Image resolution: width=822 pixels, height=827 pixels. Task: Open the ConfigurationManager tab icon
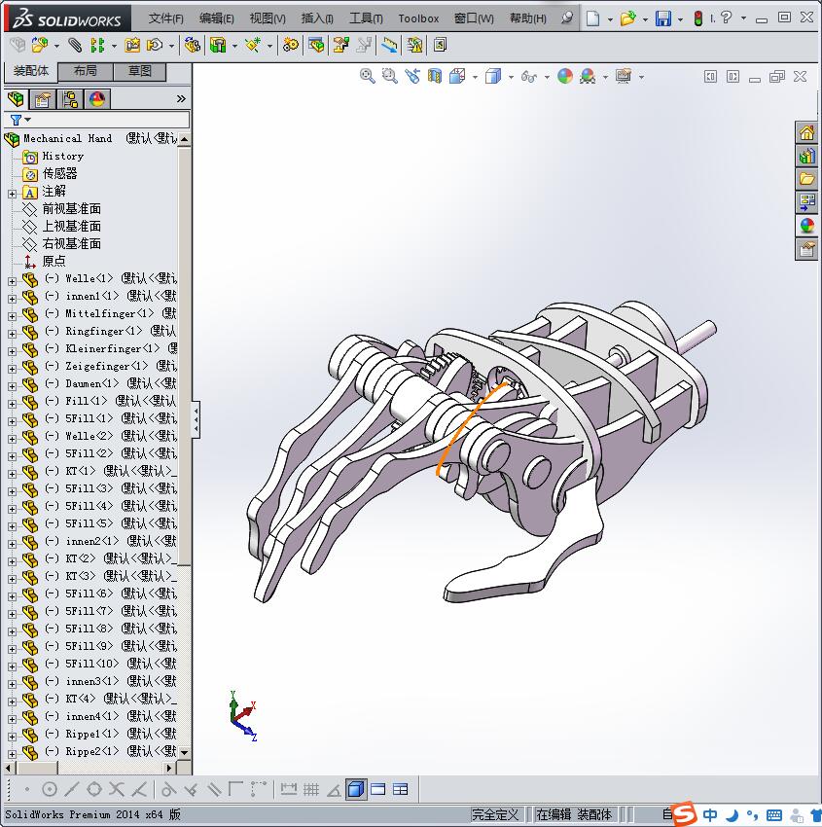click(x=70, y=99)
